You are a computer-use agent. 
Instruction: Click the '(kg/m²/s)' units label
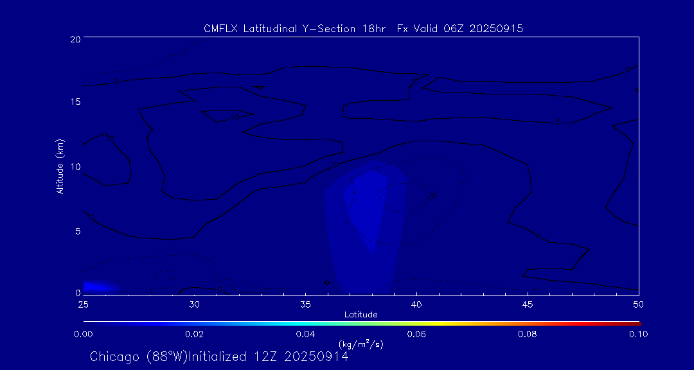pyautogui.click(x=360, y=344)
